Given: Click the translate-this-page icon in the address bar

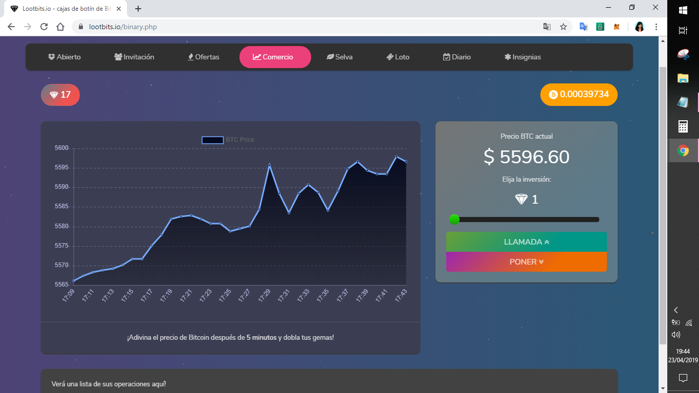Looking at the screenshot, I should point(547,27).
